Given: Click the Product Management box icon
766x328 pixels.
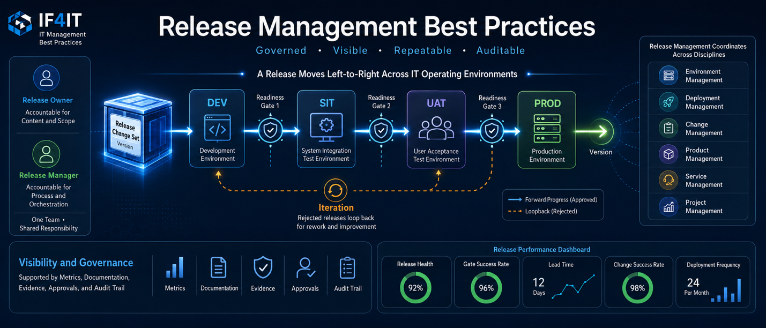Looking at the screenshot, I should tap(668, 154).
